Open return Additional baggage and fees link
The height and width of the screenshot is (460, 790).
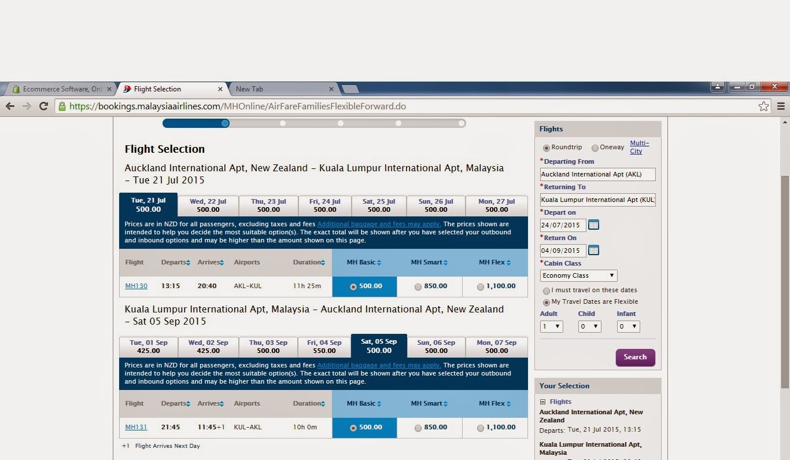[x=379, y=365]
